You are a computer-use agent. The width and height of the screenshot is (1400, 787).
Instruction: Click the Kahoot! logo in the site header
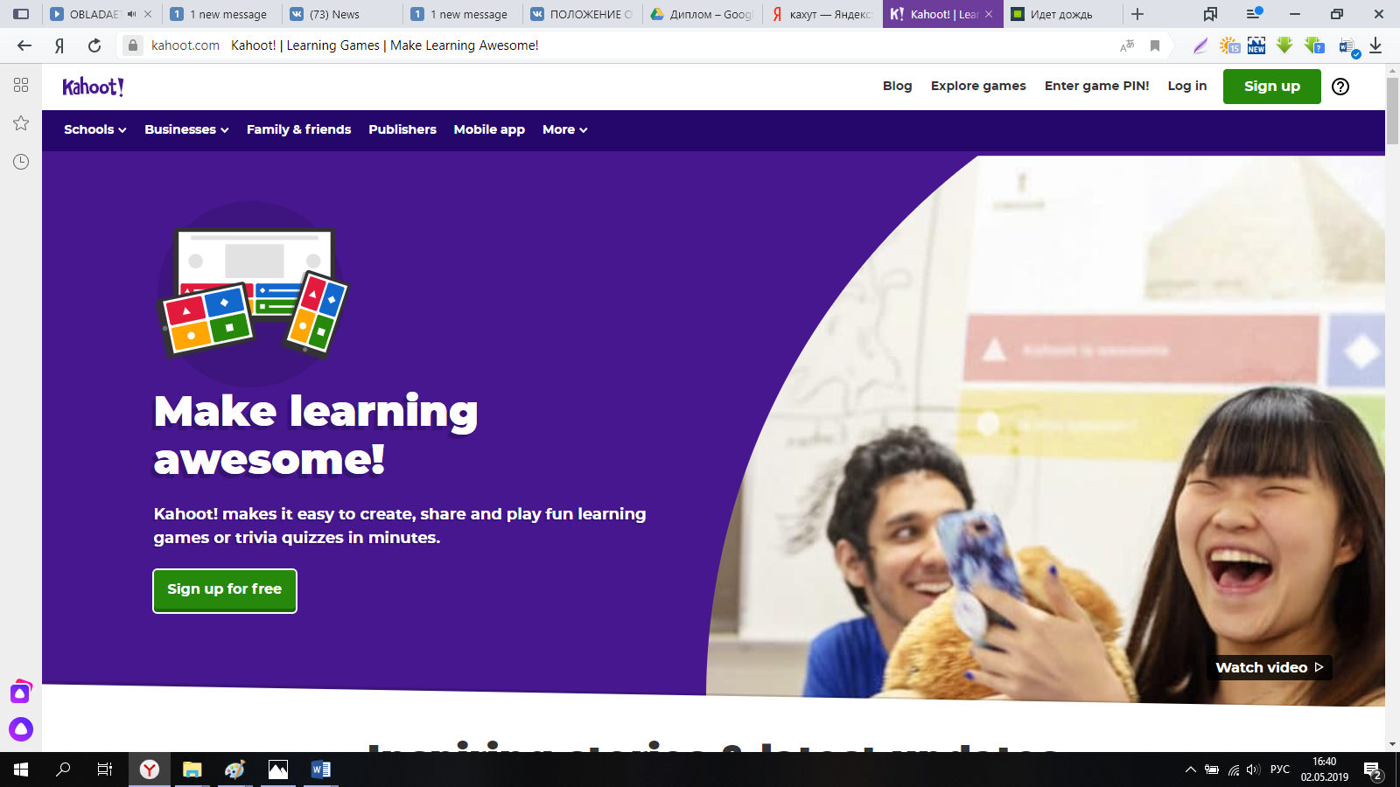(x=93, y=87)
